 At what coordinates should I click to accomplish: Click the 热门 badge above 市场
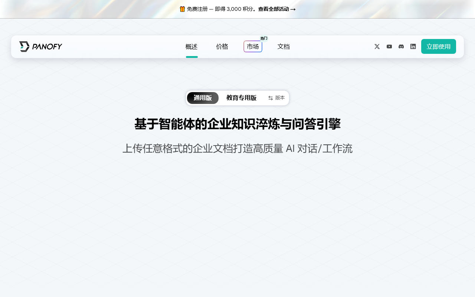click(x=264, y=38)
